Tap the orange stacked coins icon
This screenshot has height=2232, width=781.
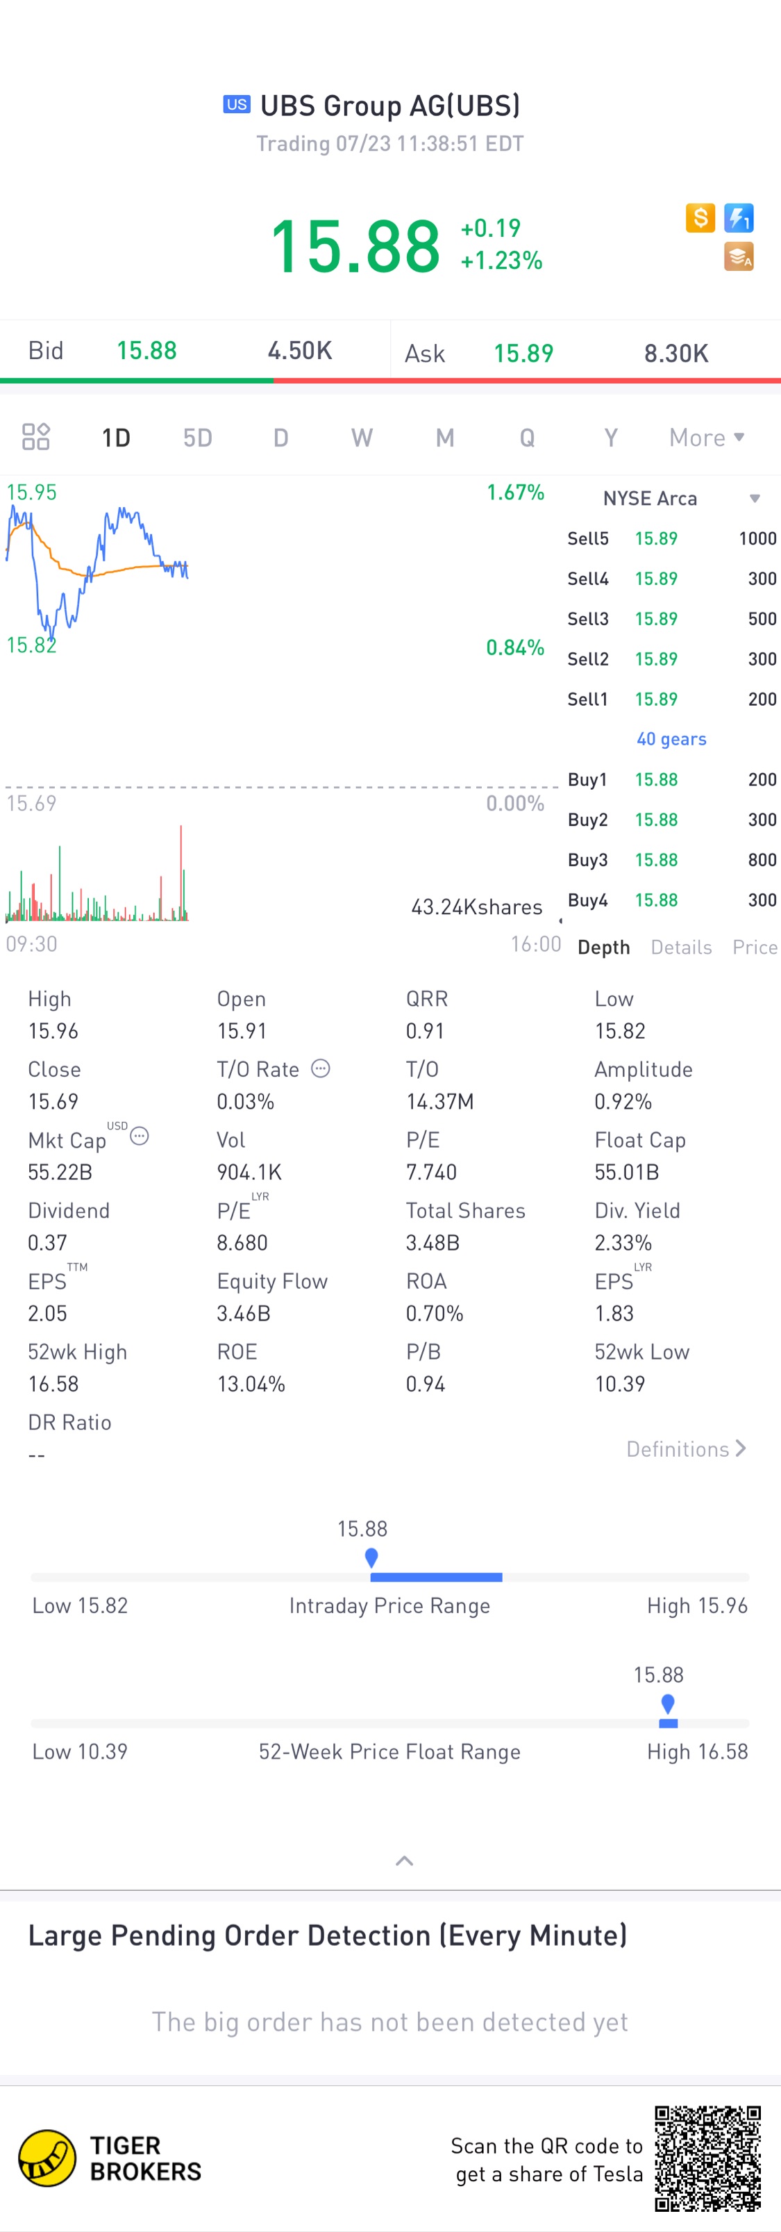[739, 256]
